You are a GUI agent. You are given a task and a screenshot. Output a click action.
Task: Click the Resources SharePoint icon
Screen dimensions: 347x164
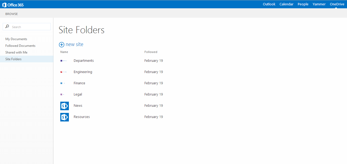tap(65, 117)
